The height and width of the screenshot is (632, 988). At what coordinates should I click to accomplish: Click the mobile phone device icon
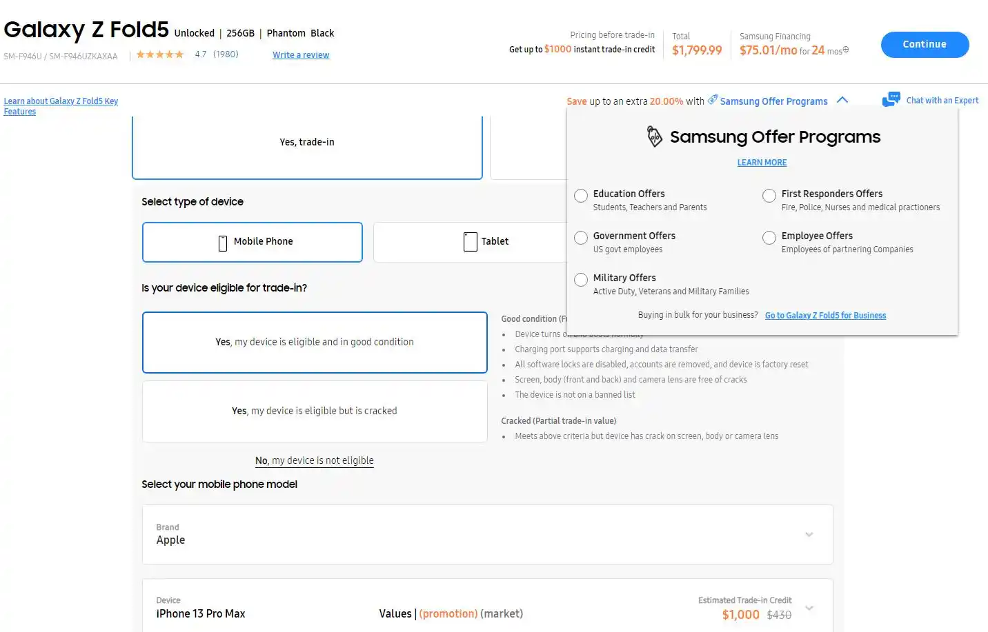pos(223,243)
